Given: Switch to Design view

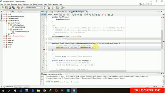Looking at the screenshot, I should 49,14.
